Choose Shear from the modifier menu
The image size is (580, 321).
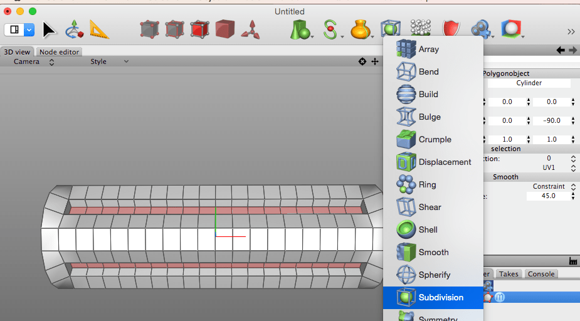[x=433, y=207]
